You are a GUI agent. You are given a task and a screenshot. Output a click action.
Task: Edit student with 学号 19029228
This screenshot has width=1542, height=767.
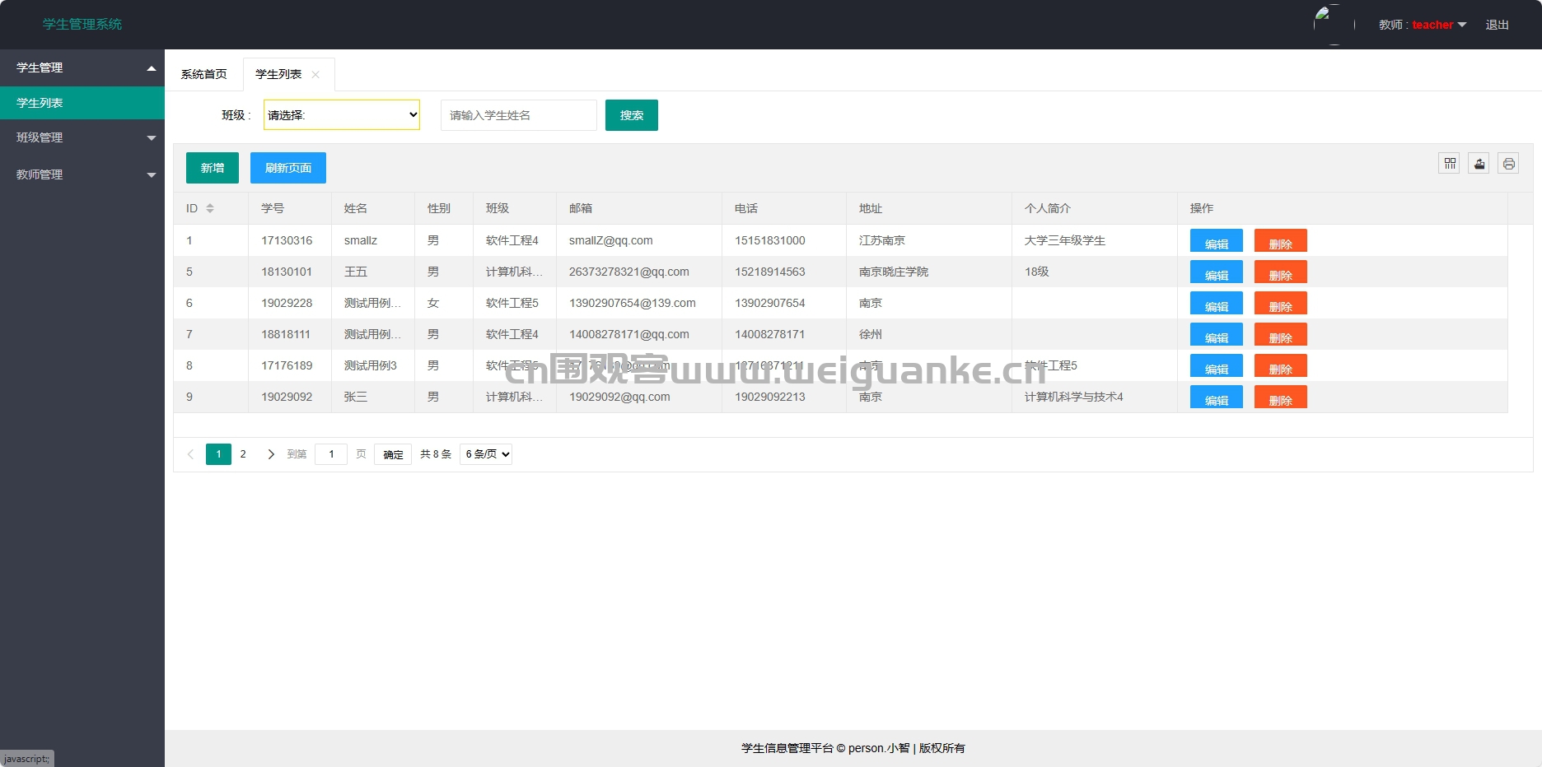click(1217, 303)
